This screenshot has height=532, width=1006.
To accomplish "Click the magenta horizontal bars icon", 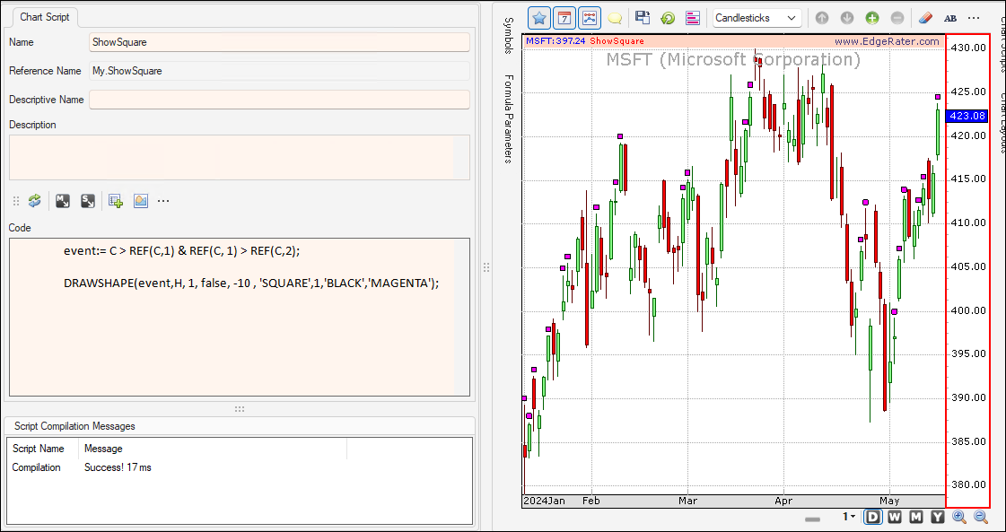I will (x=692, y=18).
